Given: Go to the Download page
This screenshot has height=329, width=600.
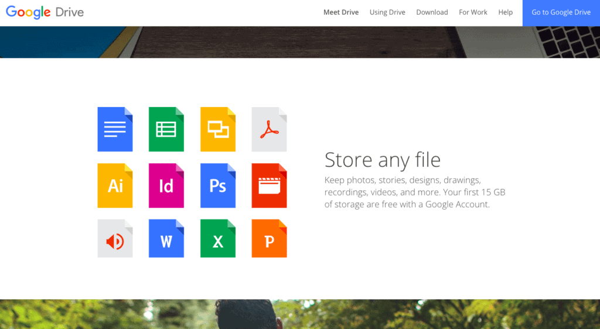Looking at the screenshot, I should [x=432, y=12].
